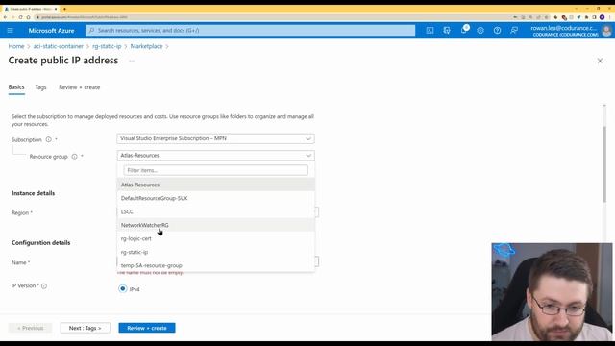The width and height of the screenshot is (615, 346).
Task: Open the active browser tab
Action: 31,9
